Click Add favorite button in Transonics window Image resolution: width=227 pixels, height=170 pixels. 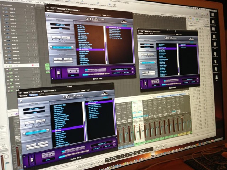58,59
